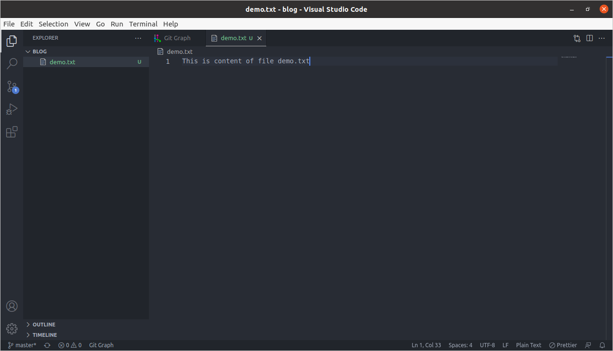The height and width of the screenshot is (351, 613).
Task: Click the EXPLORER panel title
Action: (45, 38)
